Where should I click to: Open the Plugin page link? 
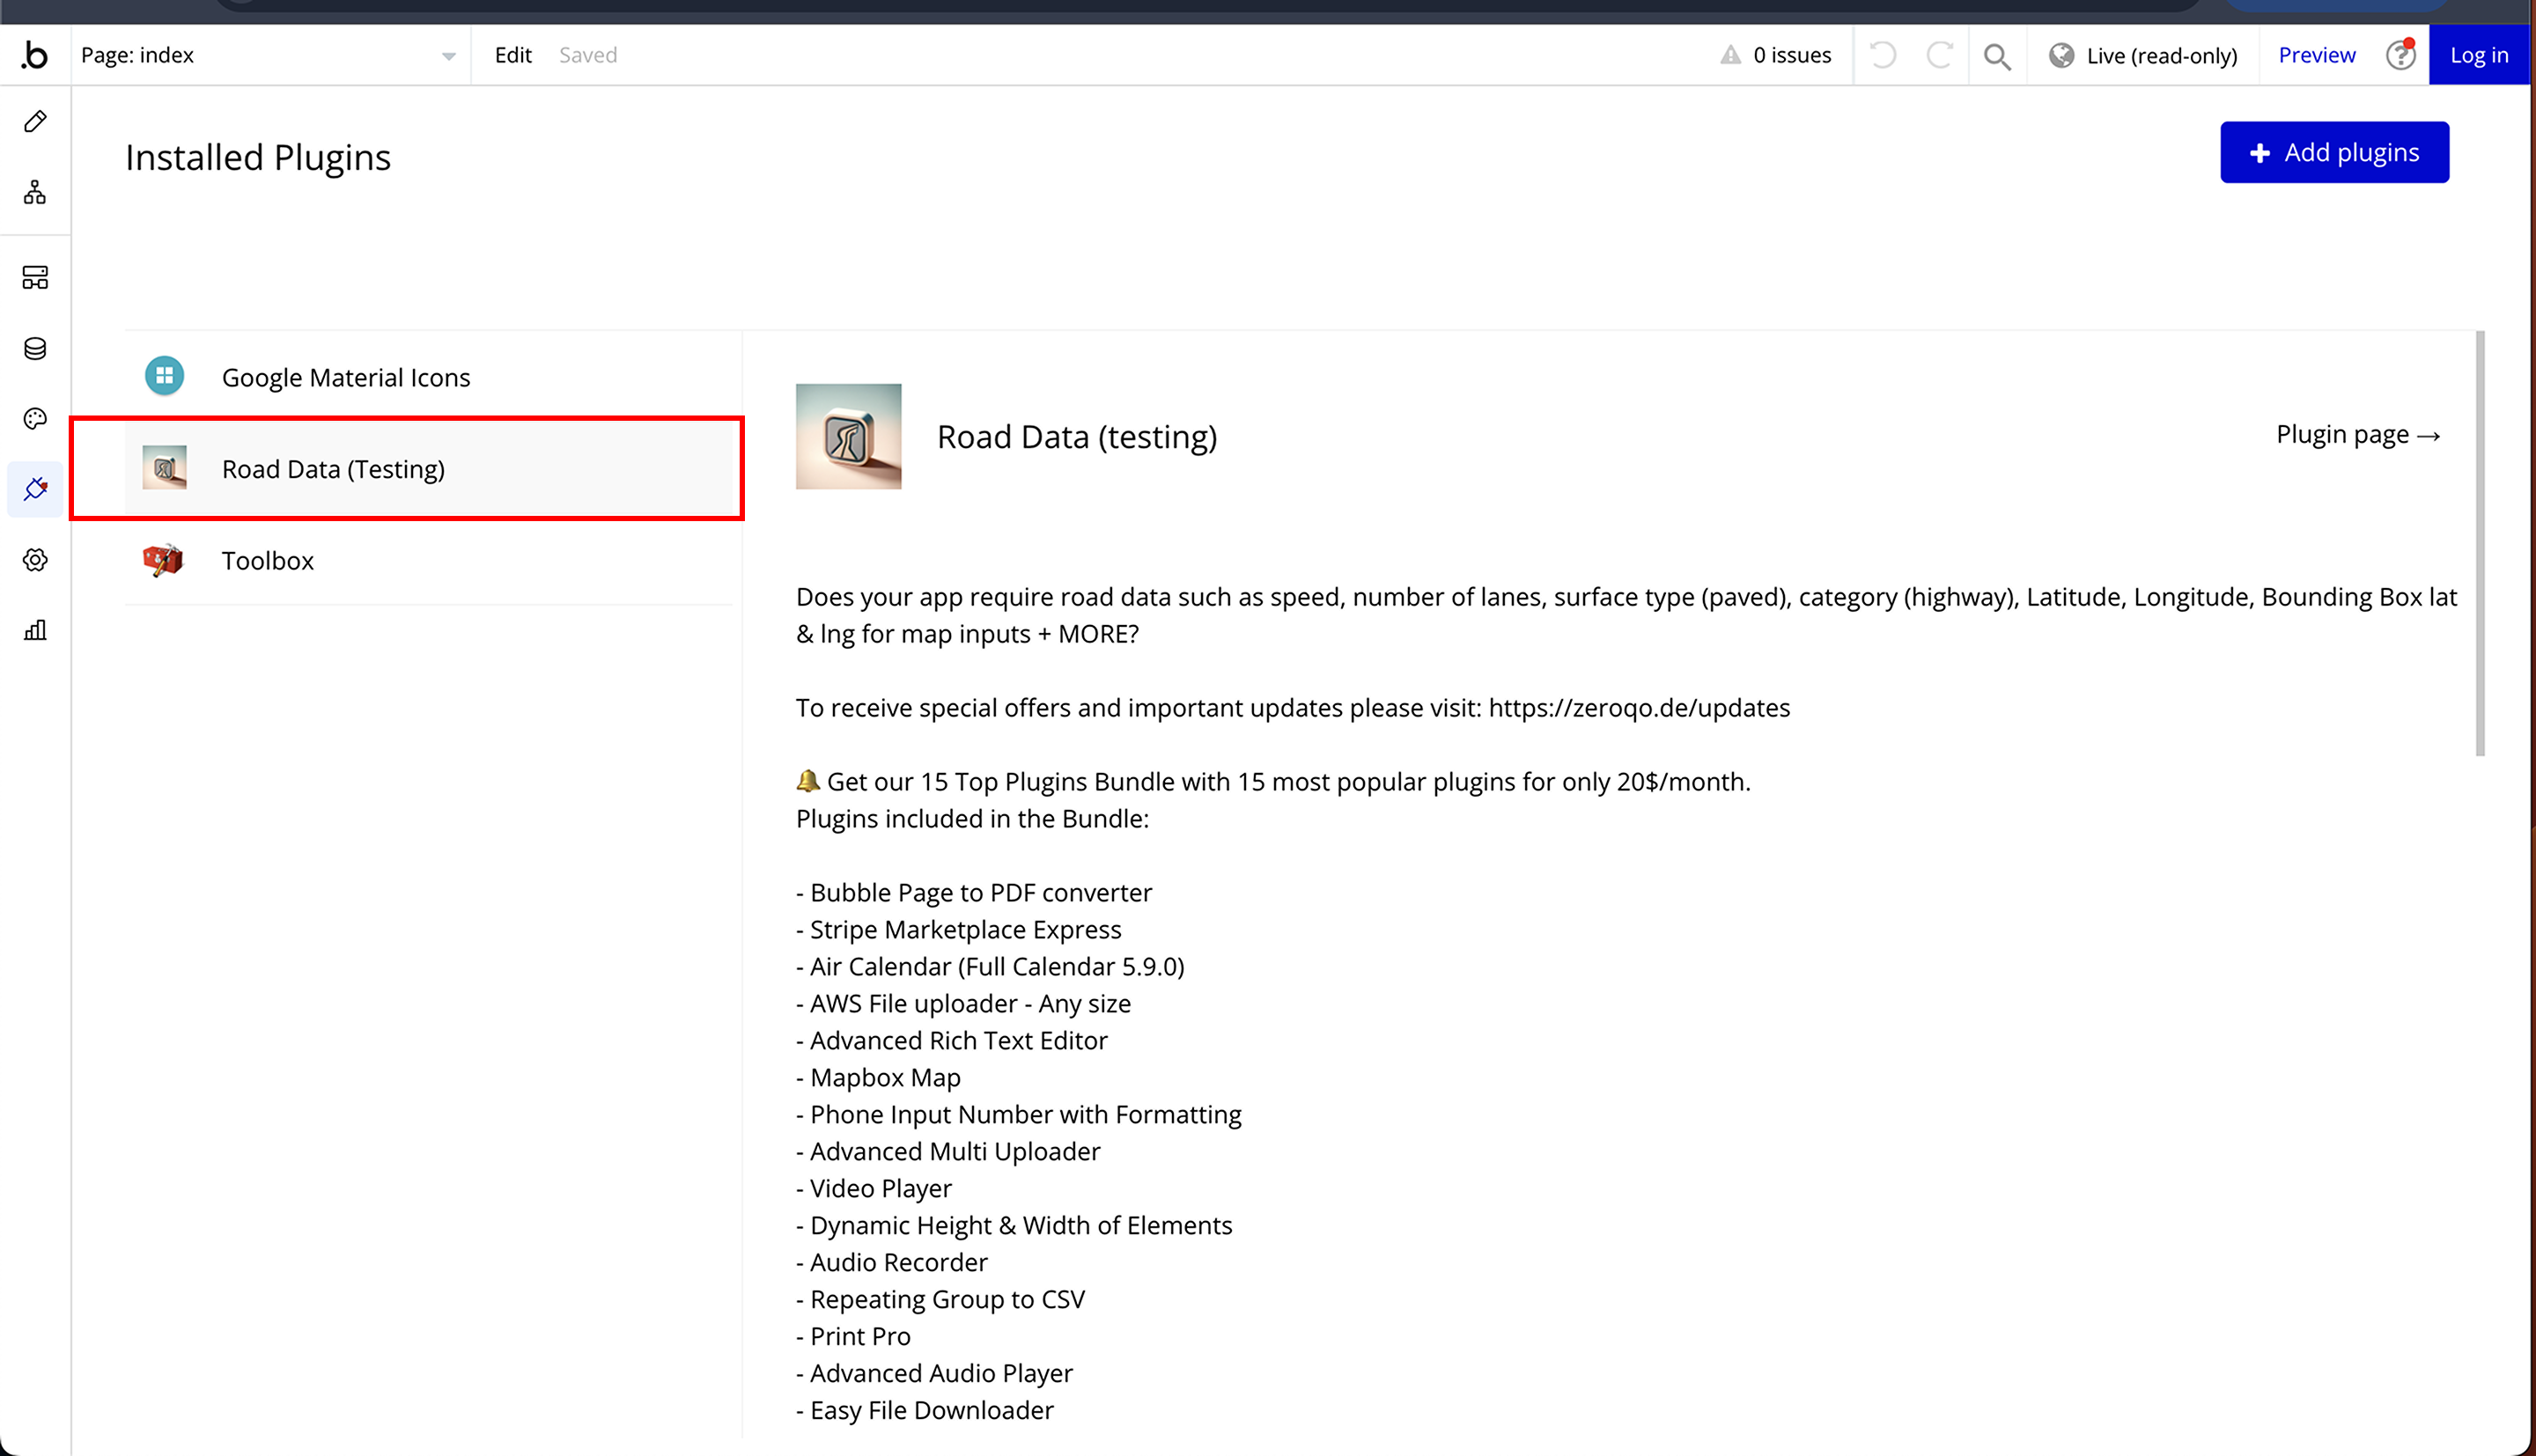[2358, 435]
